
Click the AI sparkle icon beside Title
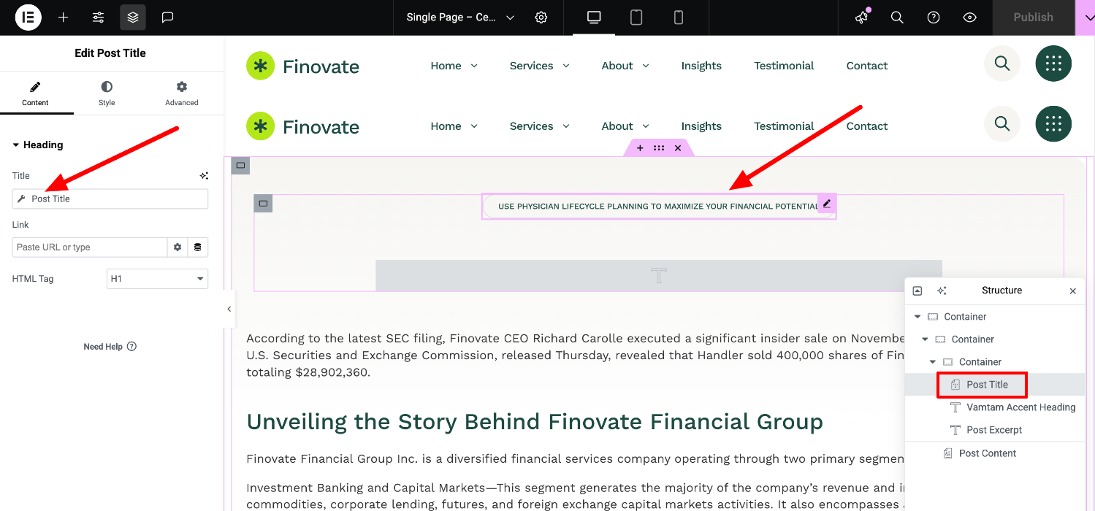(205, 176)
